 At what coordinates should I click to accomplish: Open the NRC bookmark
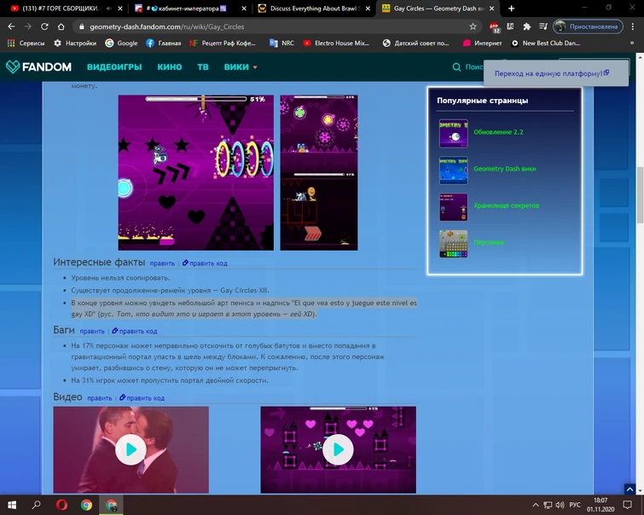[281, 43]
